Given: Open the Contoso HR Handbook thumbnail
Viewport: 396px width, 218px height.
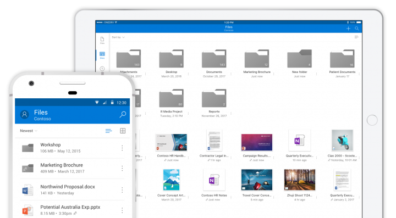Looking at the screenshot, I should coord(171,142).
